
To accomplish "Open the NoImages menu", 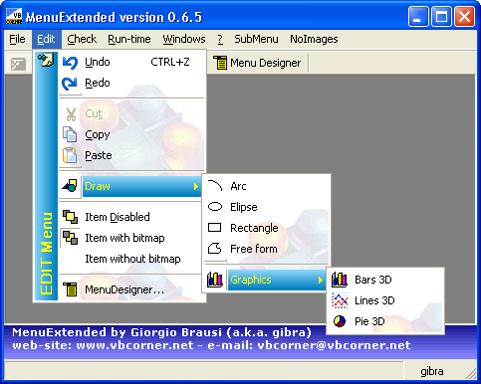I will tap(314, 39).
